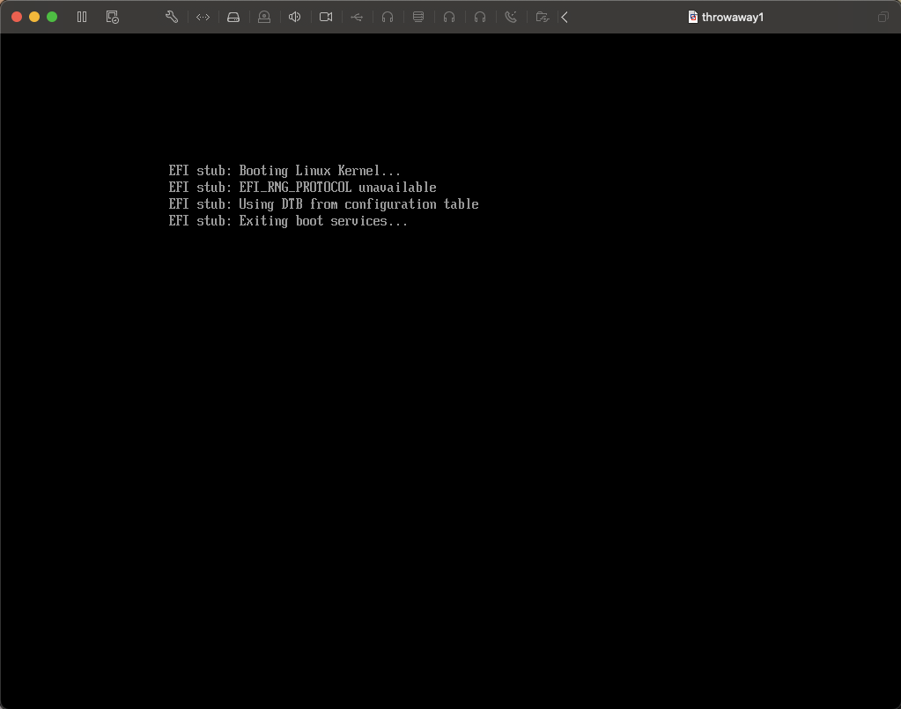Close the throwaway1 window

click(x=17, y=18)
